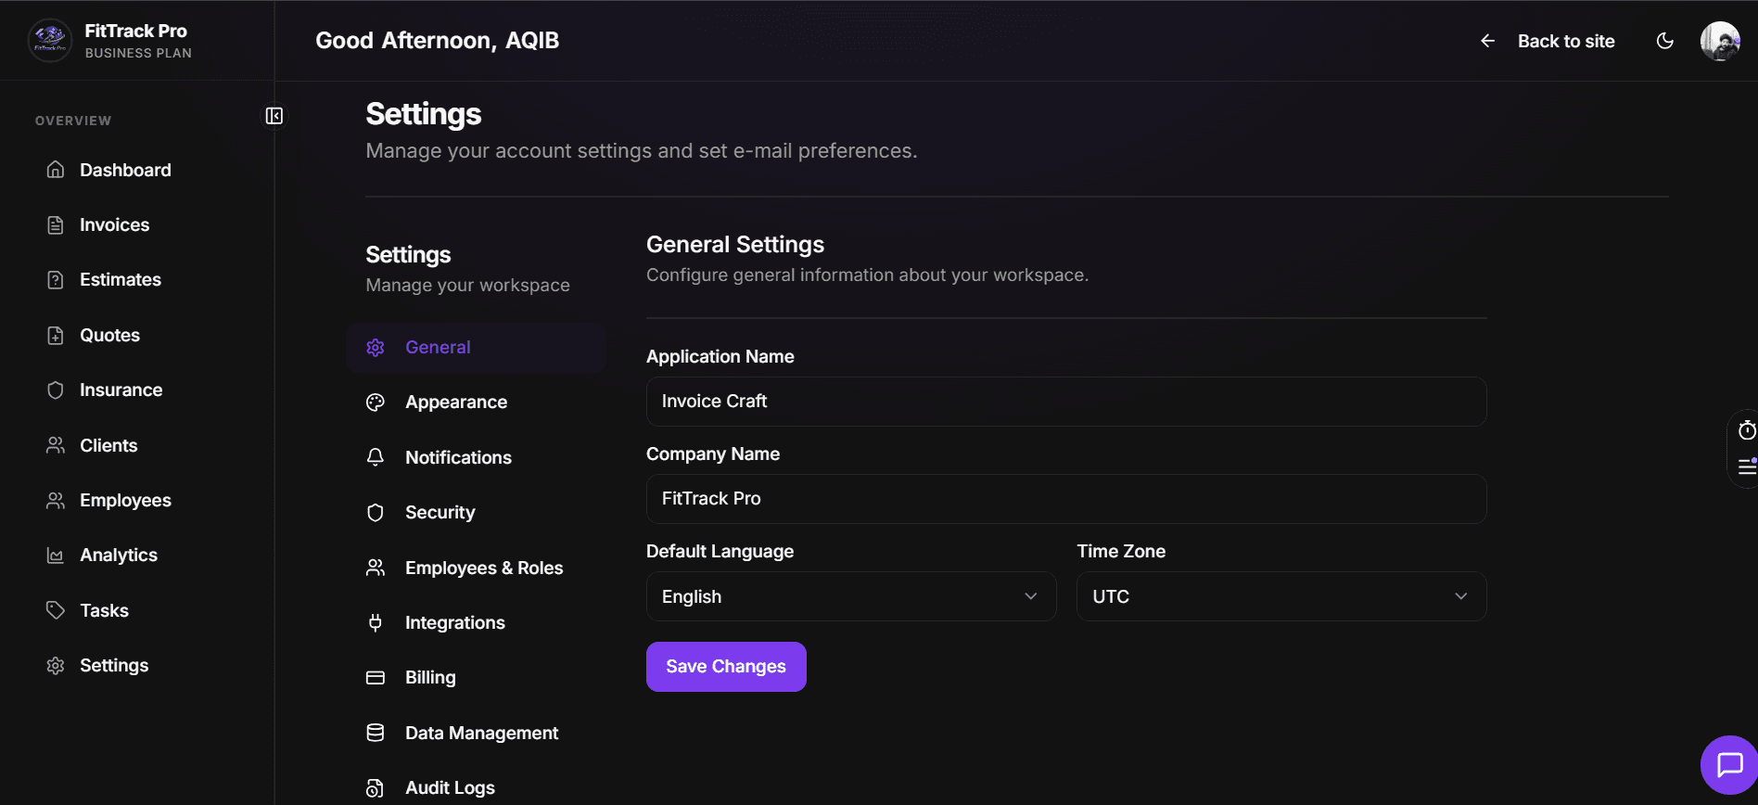
Task: Collapse the sidebar with panel toggle icon
Action: point(274,116)
